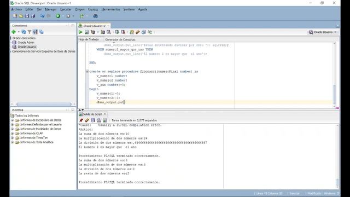This screenshot has height=197, width=350.
Task: Select Oracle Admin connection in tree
Action: [26, 43]
